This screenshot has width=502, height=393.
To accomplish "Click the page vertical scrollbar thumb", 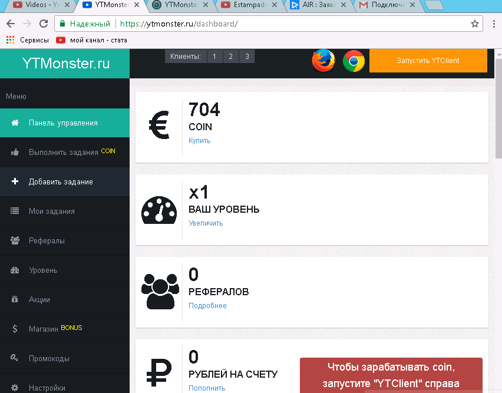I will coord(498,109).
